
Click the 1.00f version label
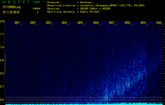[37, 2]
